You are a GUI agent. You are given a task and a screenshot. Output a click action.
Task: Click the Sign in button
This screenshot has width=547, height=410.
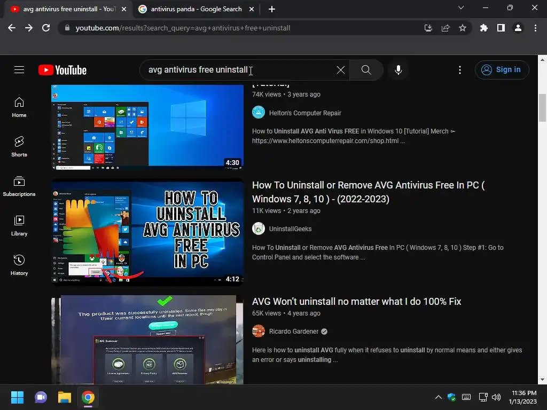click(502, 70)
